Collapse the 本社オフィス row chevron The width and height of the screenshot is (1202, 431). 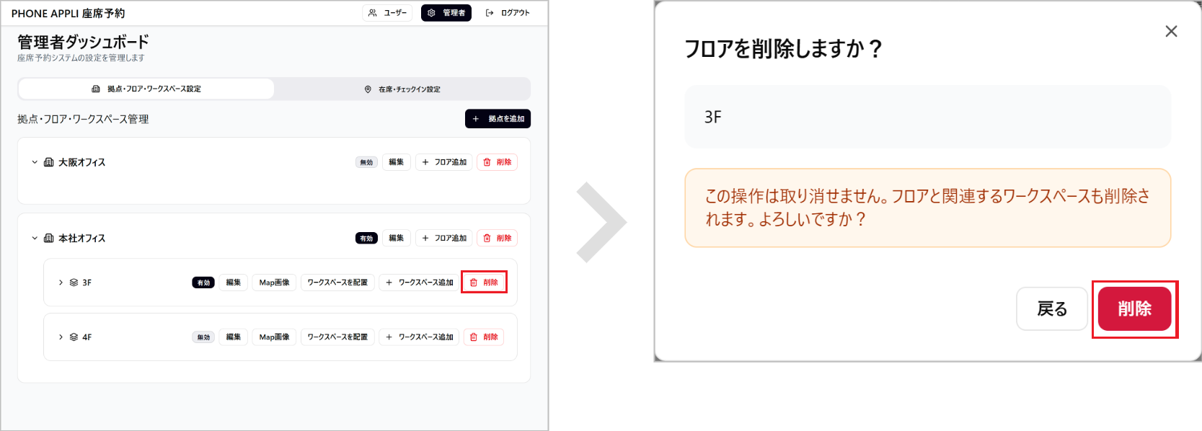[x=35, y=238]
